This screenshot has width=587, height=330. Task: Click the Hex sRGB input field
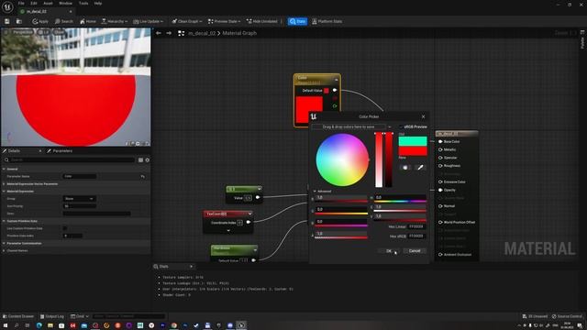(416, 236)
